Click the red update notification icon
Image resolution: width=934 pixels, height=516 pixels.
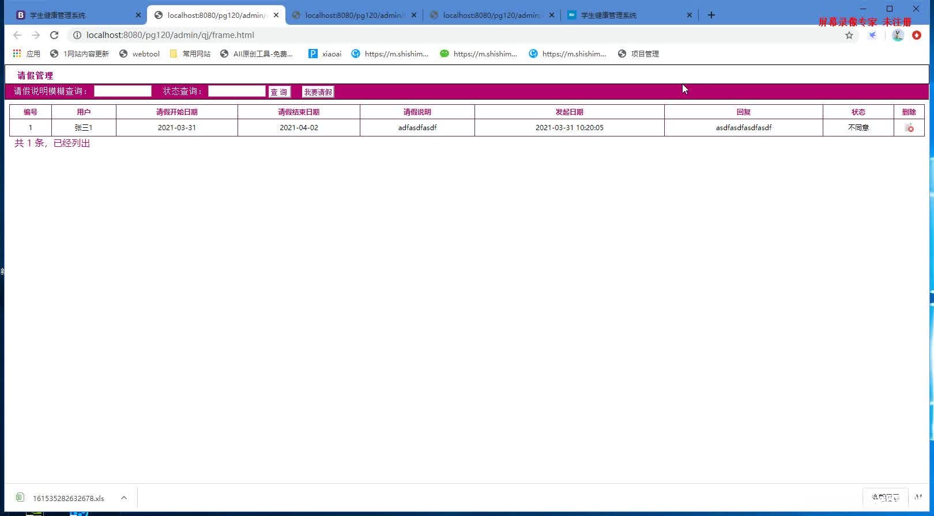(917, 35)
